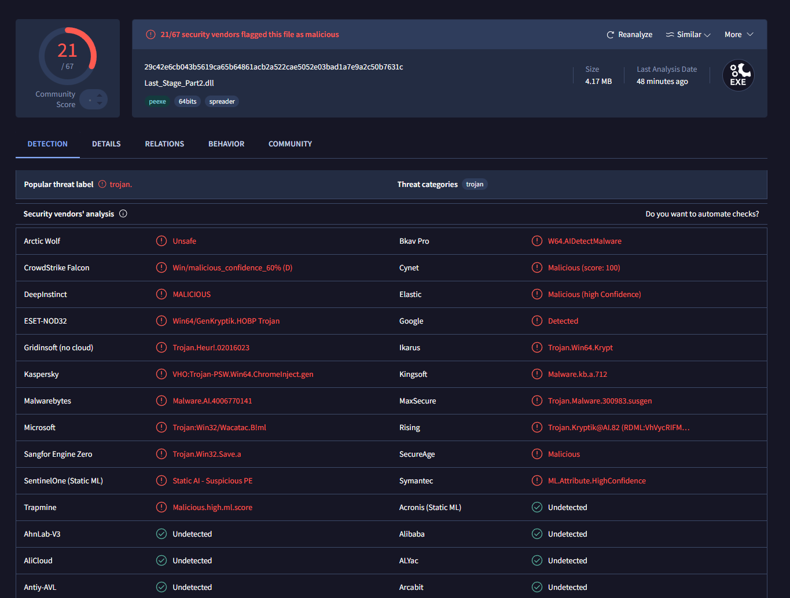The width and height of the screenshot is (790, 598).
Task: Click the SecureAge vendor name
Action: coord(417,454)
